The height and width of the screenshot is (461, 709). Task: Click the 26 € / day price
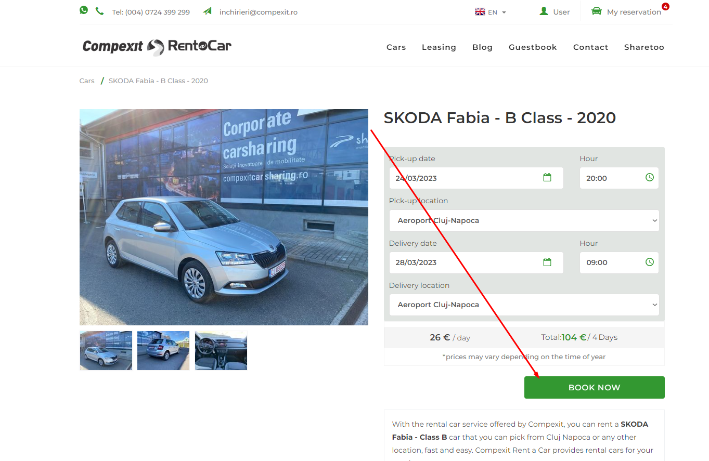point(450,337)
